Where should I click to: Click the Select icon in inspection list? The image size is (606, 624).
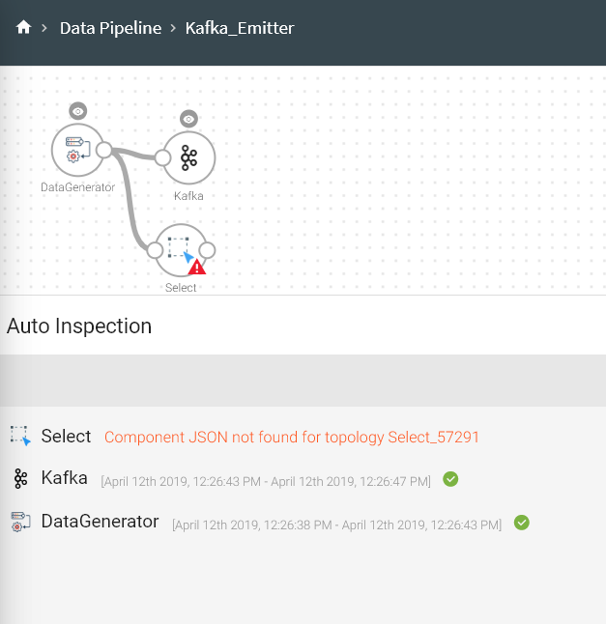(20, 436)
